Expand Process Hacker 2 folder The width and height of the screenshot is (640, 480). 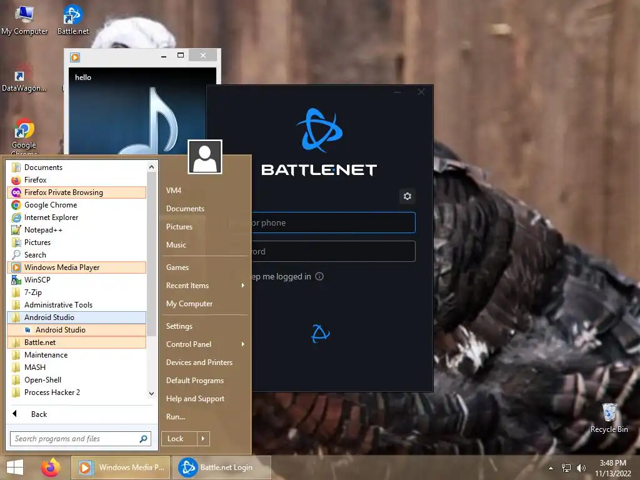click(x=77, y=392)
